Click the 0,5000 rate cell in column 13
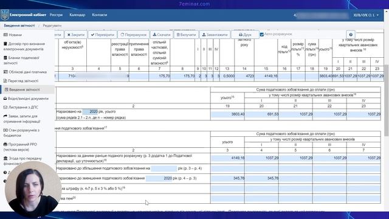 click(227, 76)
